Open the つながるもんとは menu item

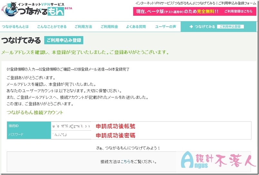tap(15, 27)
